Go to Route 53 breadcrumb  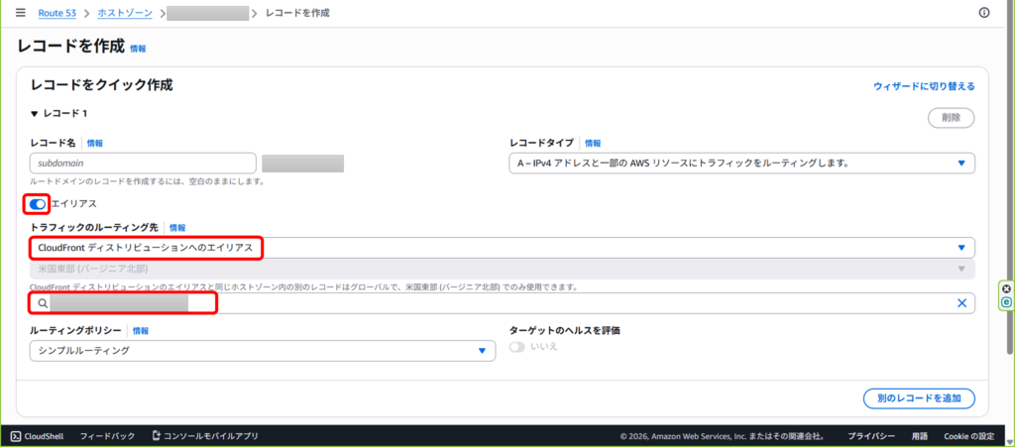coord(57,13)
